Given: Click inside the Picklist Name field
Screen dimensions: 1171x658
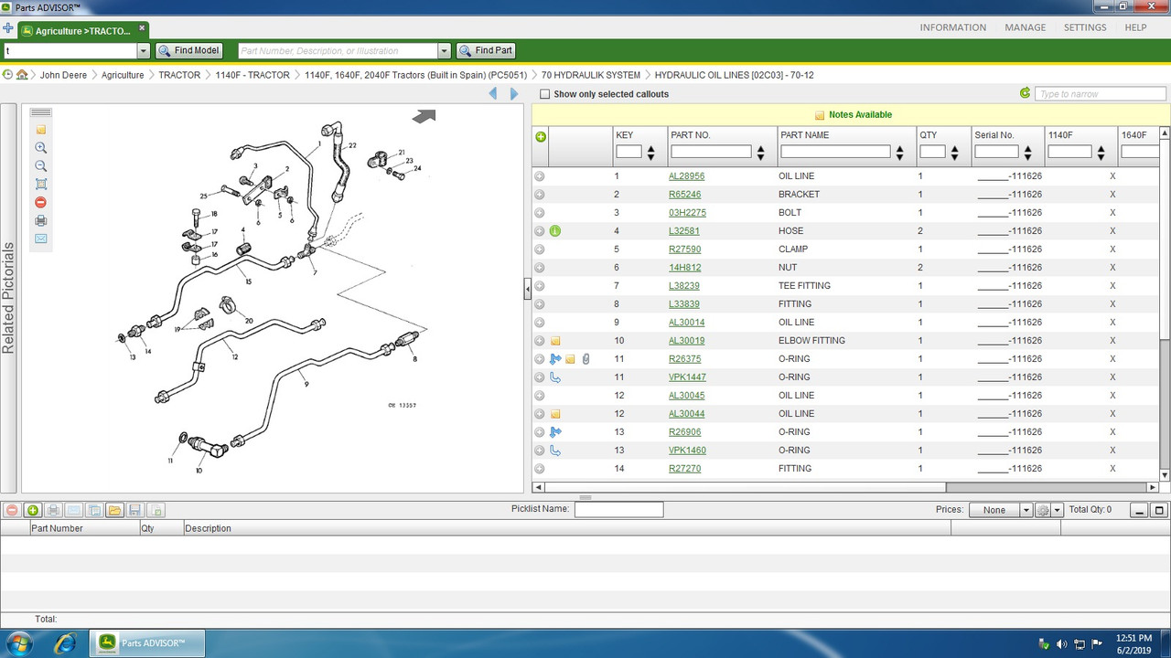Looking at the screenshot, I should click(x=618, y=509).
